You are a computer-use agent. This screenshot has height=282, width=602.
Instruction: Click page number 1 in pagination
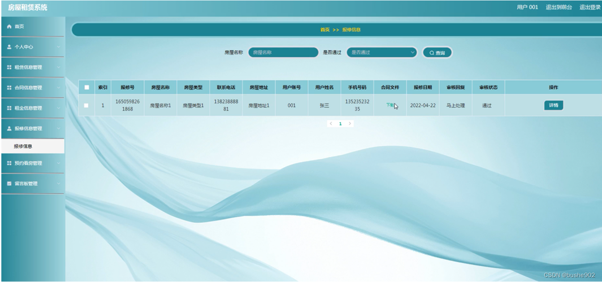coord(340,124)
